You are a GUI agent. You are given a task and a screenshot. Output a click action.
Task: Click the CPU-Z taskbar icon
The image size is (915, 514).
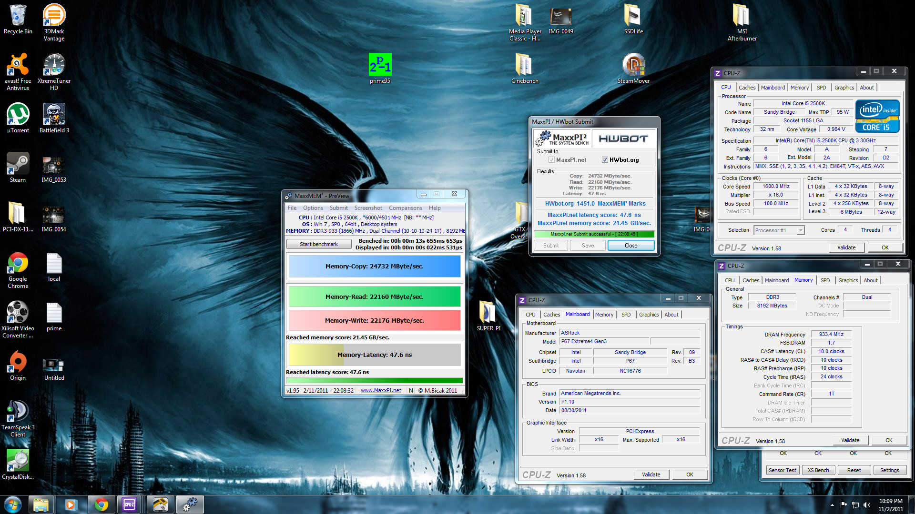129,504
